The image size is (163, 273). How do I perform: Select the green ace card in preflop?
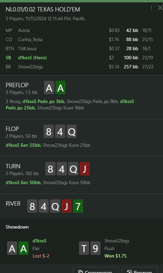(x=60, y=88)
